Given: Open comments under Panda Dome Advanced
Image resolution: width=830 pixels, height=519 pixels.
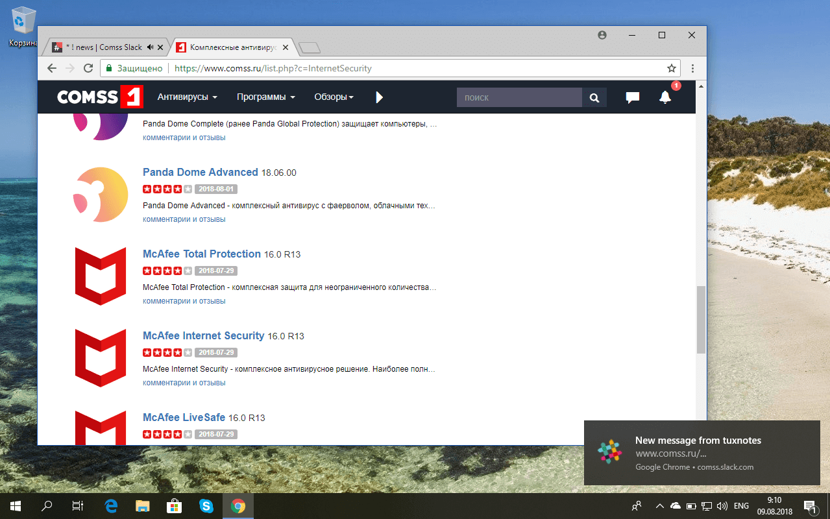Looking at the screenshot, I should [184, 219].
